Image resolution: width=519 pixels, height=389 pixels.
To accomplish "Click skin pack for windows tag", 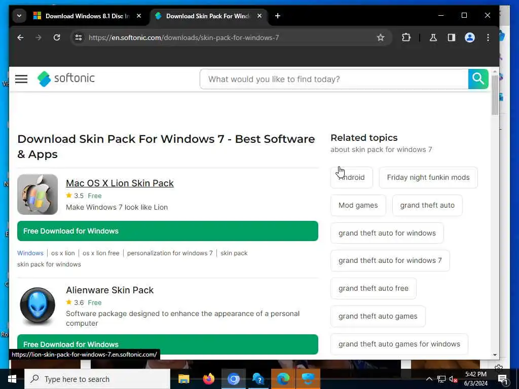I will (49, 264).
